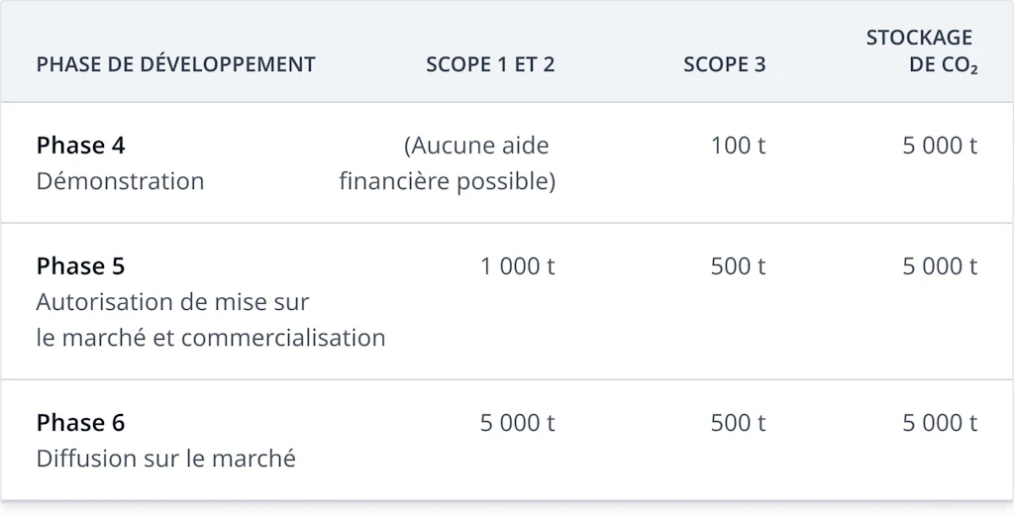Click Phase 6 Scope 1 et 2 value 5 000 t
This screenshot has height=516, width=1014.
click(x=517, y=423)
